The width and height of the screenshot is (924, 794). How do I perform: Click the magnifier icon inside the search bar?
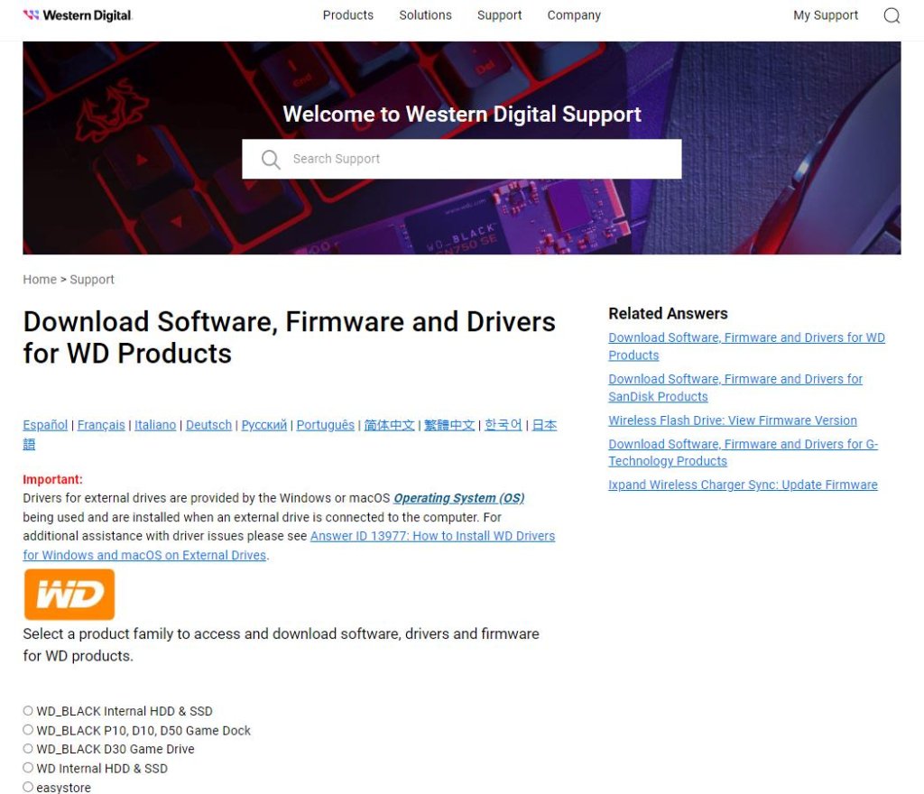pyautogui.click(x=271, y=159)
